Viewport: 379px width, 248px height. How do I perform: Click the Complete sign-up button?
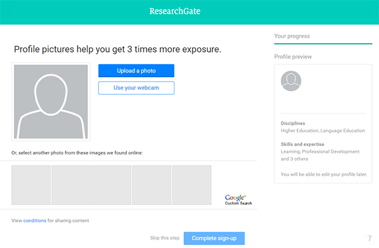click(214, 239)
